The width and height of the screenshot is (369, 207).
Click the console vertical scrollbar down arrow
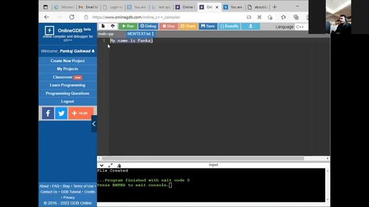coord(327,200)
